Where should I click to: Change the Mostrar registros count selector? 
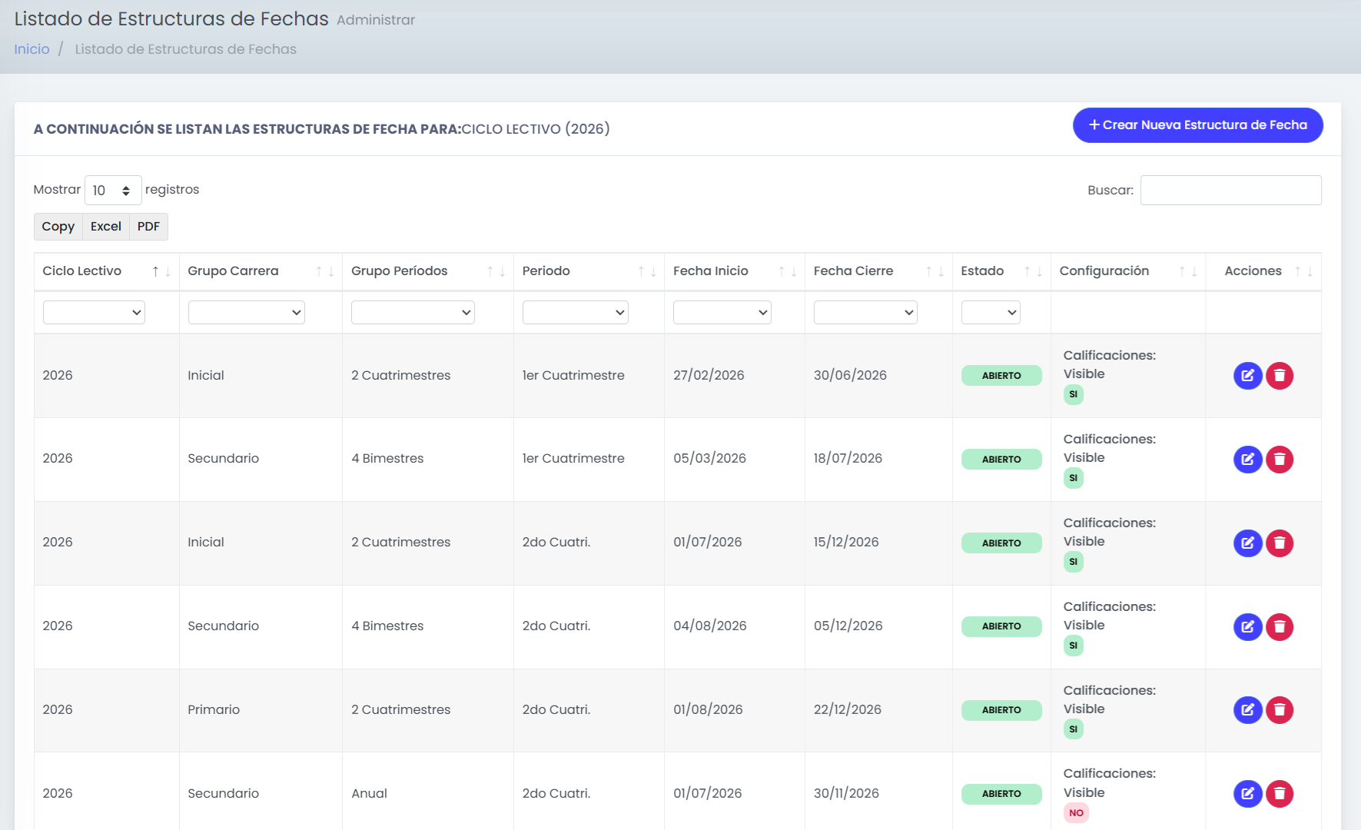click(113, 191)
